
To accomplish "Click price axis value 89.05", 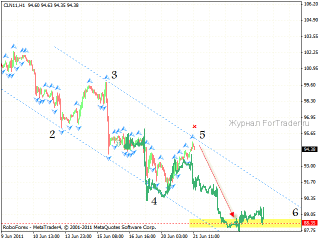I will [311, 214].
